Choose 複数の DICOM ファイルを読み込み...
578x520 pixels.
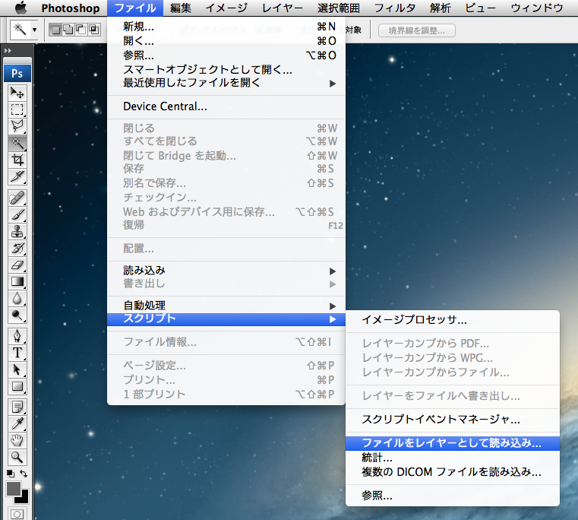click(x=453, y=472)
